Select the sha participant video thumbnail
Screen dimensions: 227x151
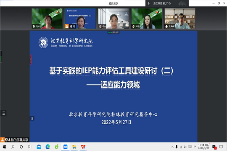(x=113, y=18)
